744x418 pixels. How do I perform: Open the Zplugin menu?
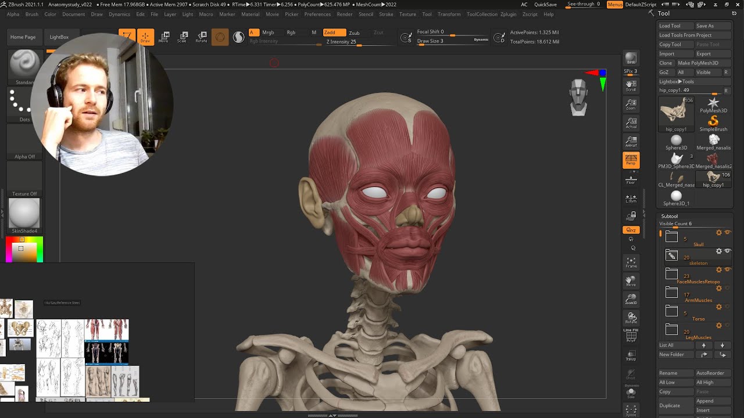click(x=508, y=14)
